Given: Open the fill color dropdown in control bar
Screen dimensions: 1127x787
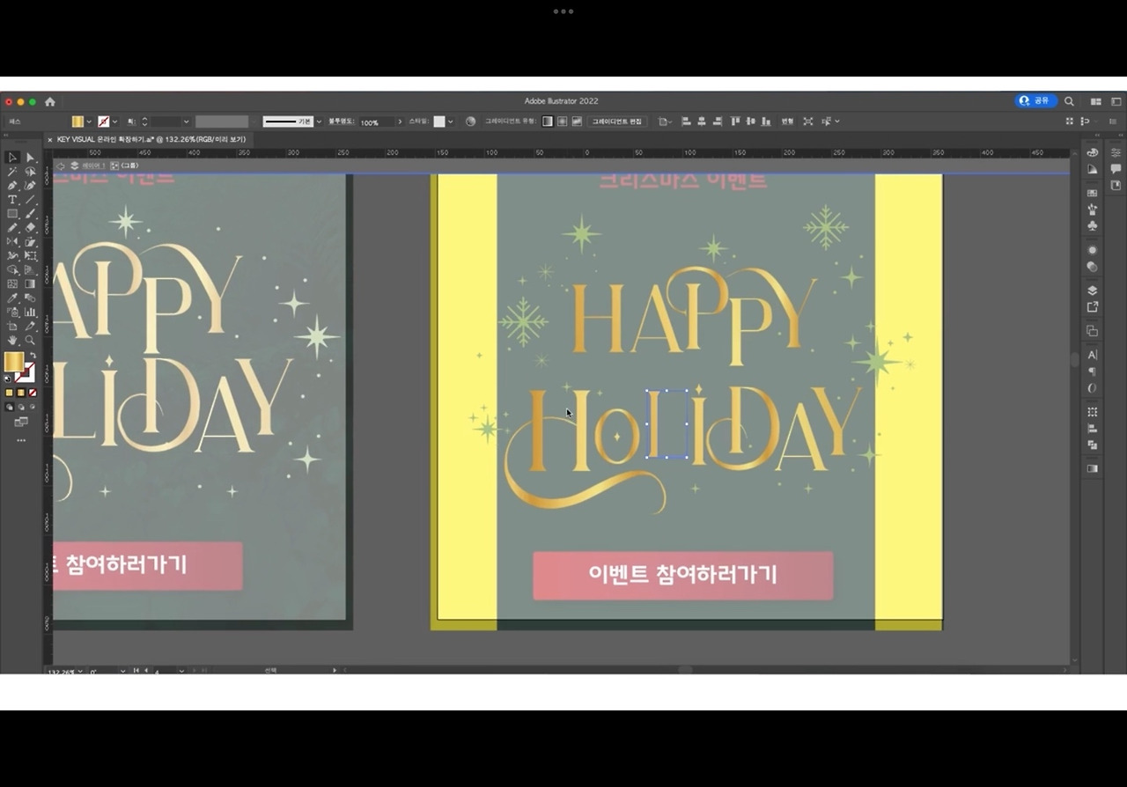Looking at the screenshot, I should [89, 121].
